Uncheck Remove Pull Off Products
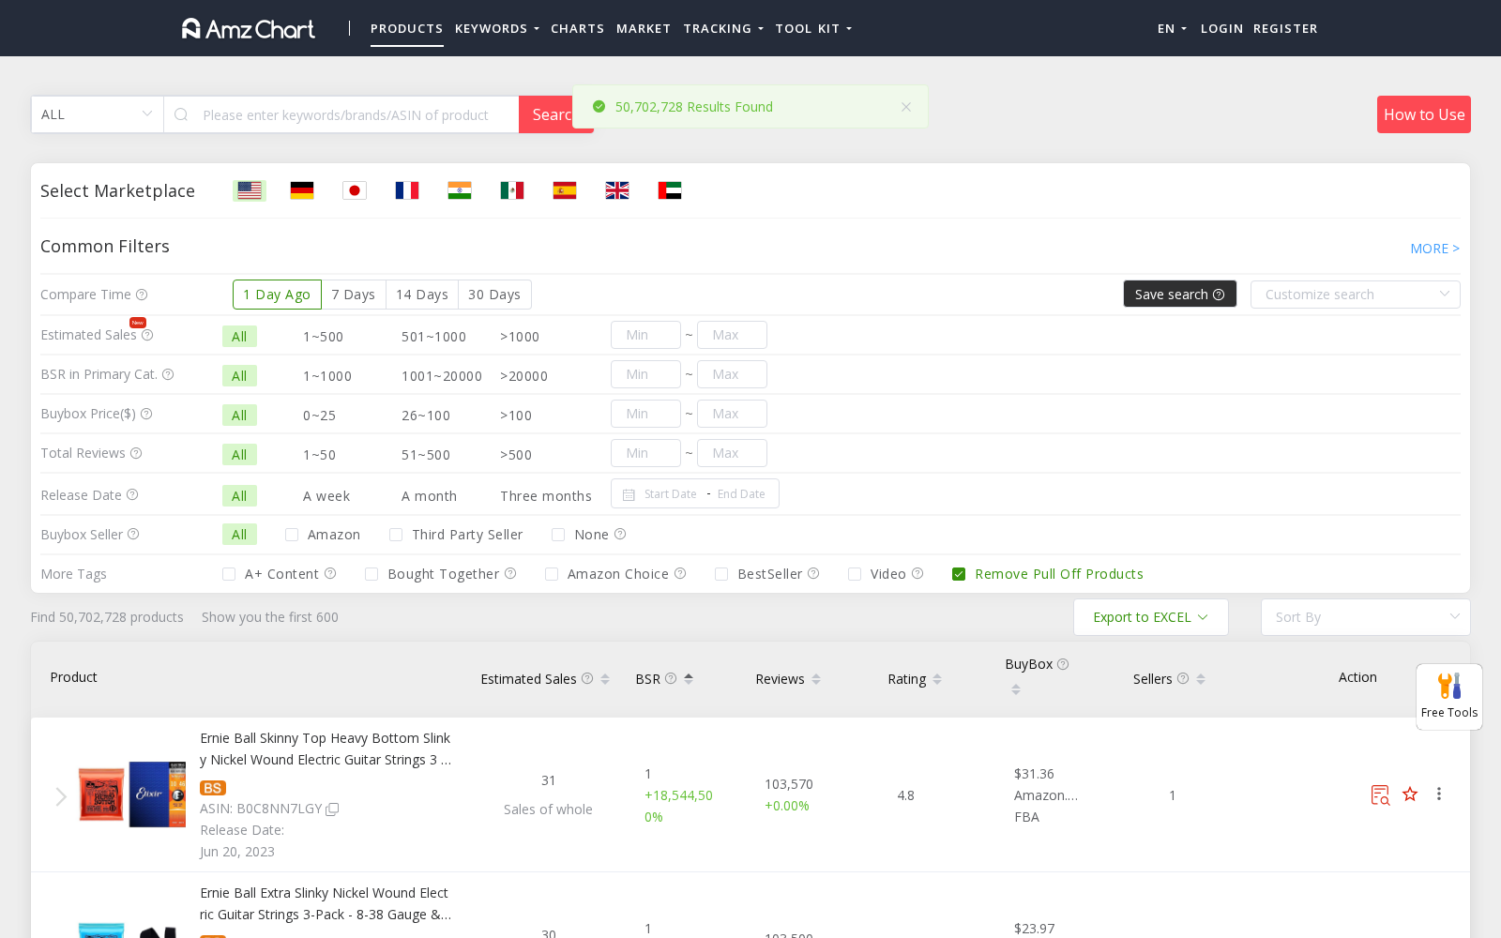 (959, 574)
